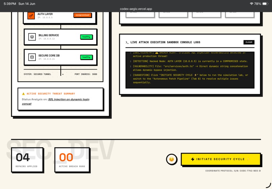Click the lightning bolt on Initiate button

193,159
